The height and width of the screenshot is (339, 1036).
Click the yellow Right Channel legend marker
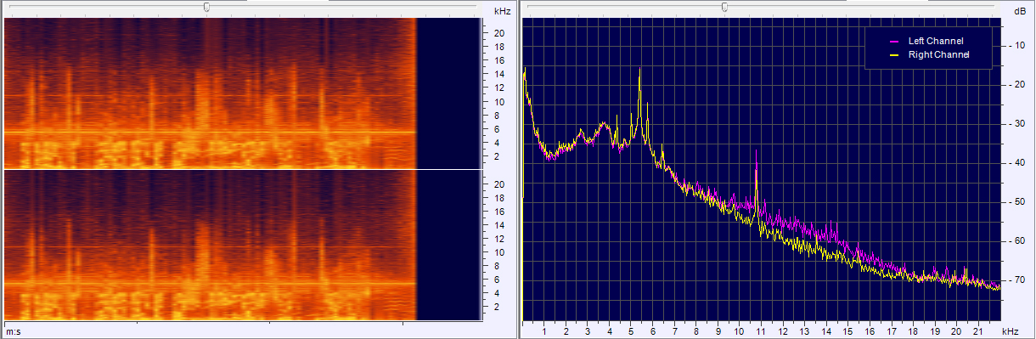click(x=893, y=55)
